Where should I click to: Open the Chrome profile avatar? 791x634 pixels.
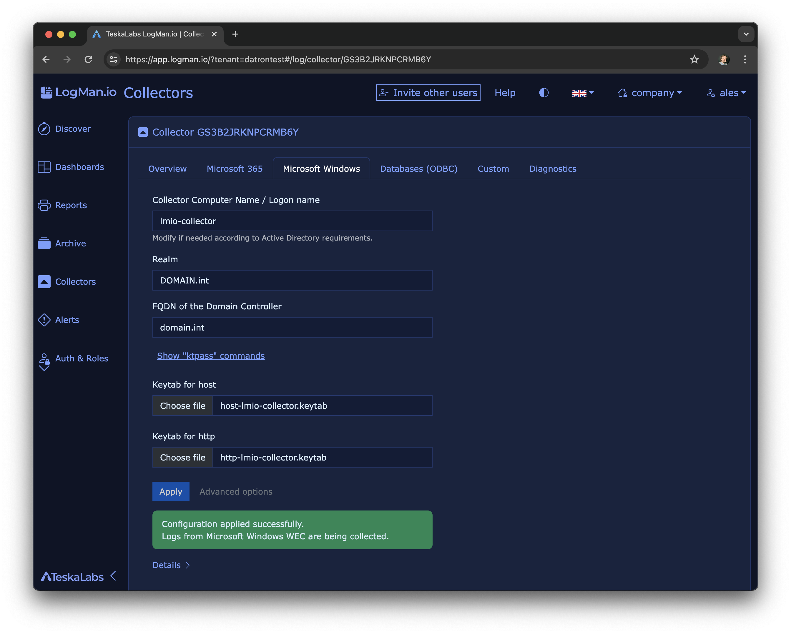coord(724,59)
